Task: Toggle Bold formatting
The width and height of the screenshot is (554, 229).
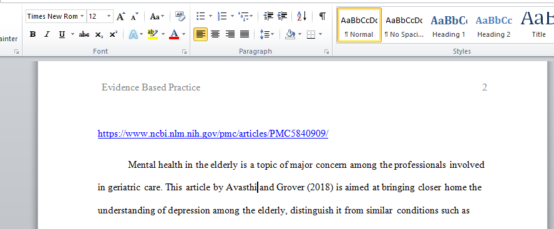Action: tap(33, 34)
